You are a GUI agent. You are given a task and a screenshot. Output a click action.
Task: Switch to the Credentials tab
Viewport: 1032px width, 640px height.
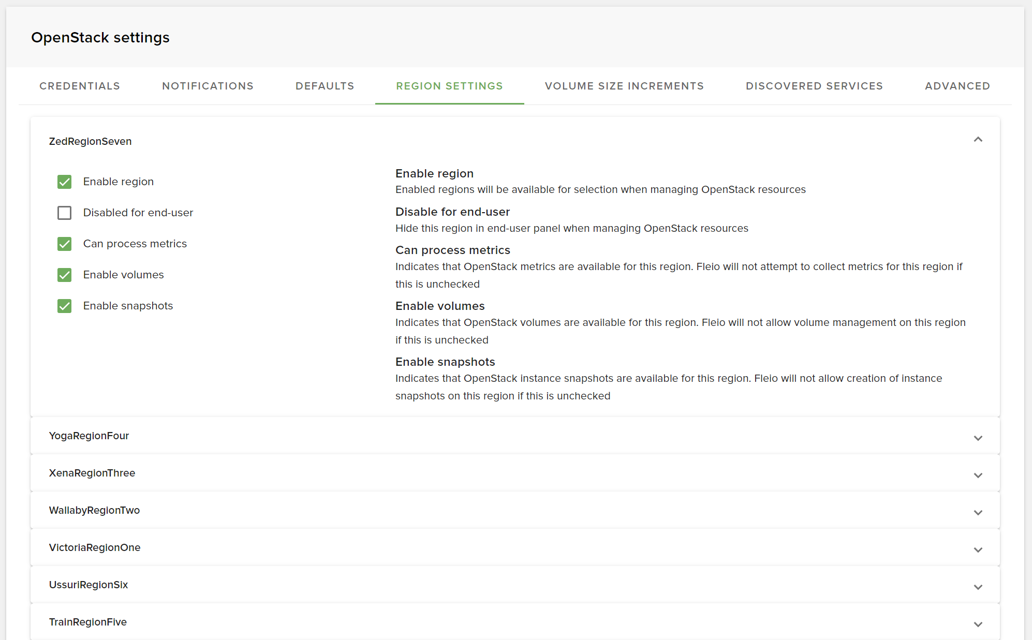tap(80, 86)
